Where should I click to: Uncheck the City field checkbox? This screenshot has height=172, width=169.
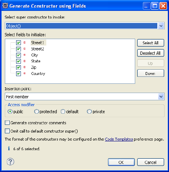pyautogui.click(x=19, y=55)
